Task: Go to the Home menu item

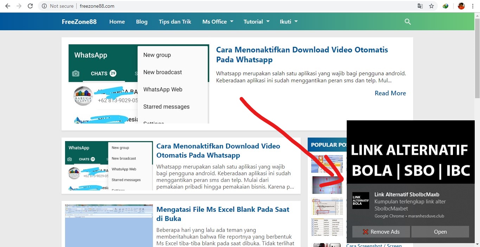Action: coord(117,21)
